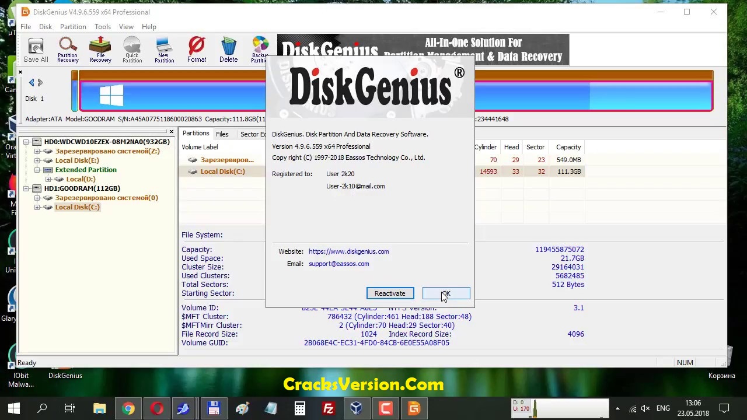Click the Sector column header
Viewport: 747px width, 420px height.
(x=535, y=147)
